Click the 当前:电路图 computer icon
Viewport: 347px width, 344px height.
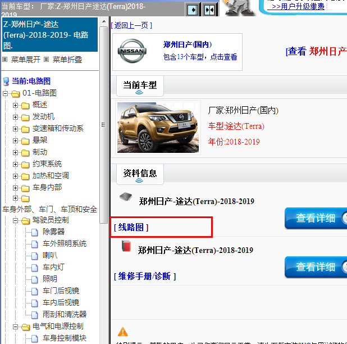pos(6,82)
